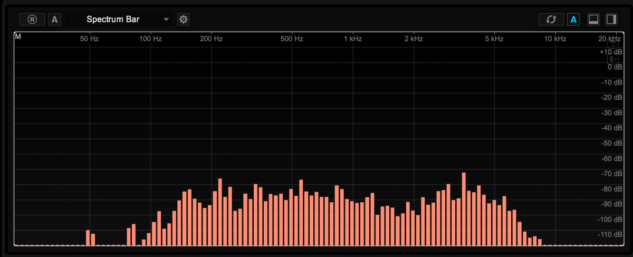Screen dimensions: 633x257
Task: Select the M channel label in graph corner
Action: [x=18, y=37]
